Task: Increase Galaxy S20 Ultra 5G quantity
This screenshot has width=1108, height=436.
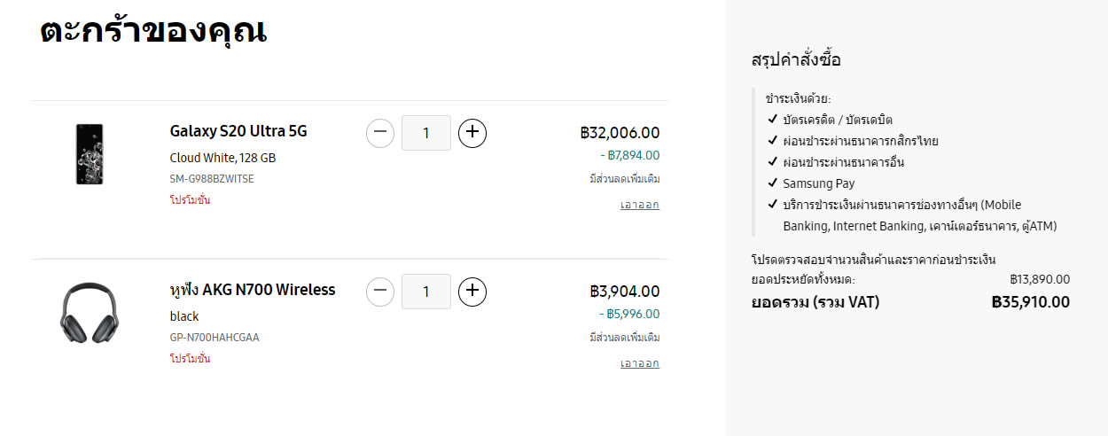Action: [x=472, y=133]
